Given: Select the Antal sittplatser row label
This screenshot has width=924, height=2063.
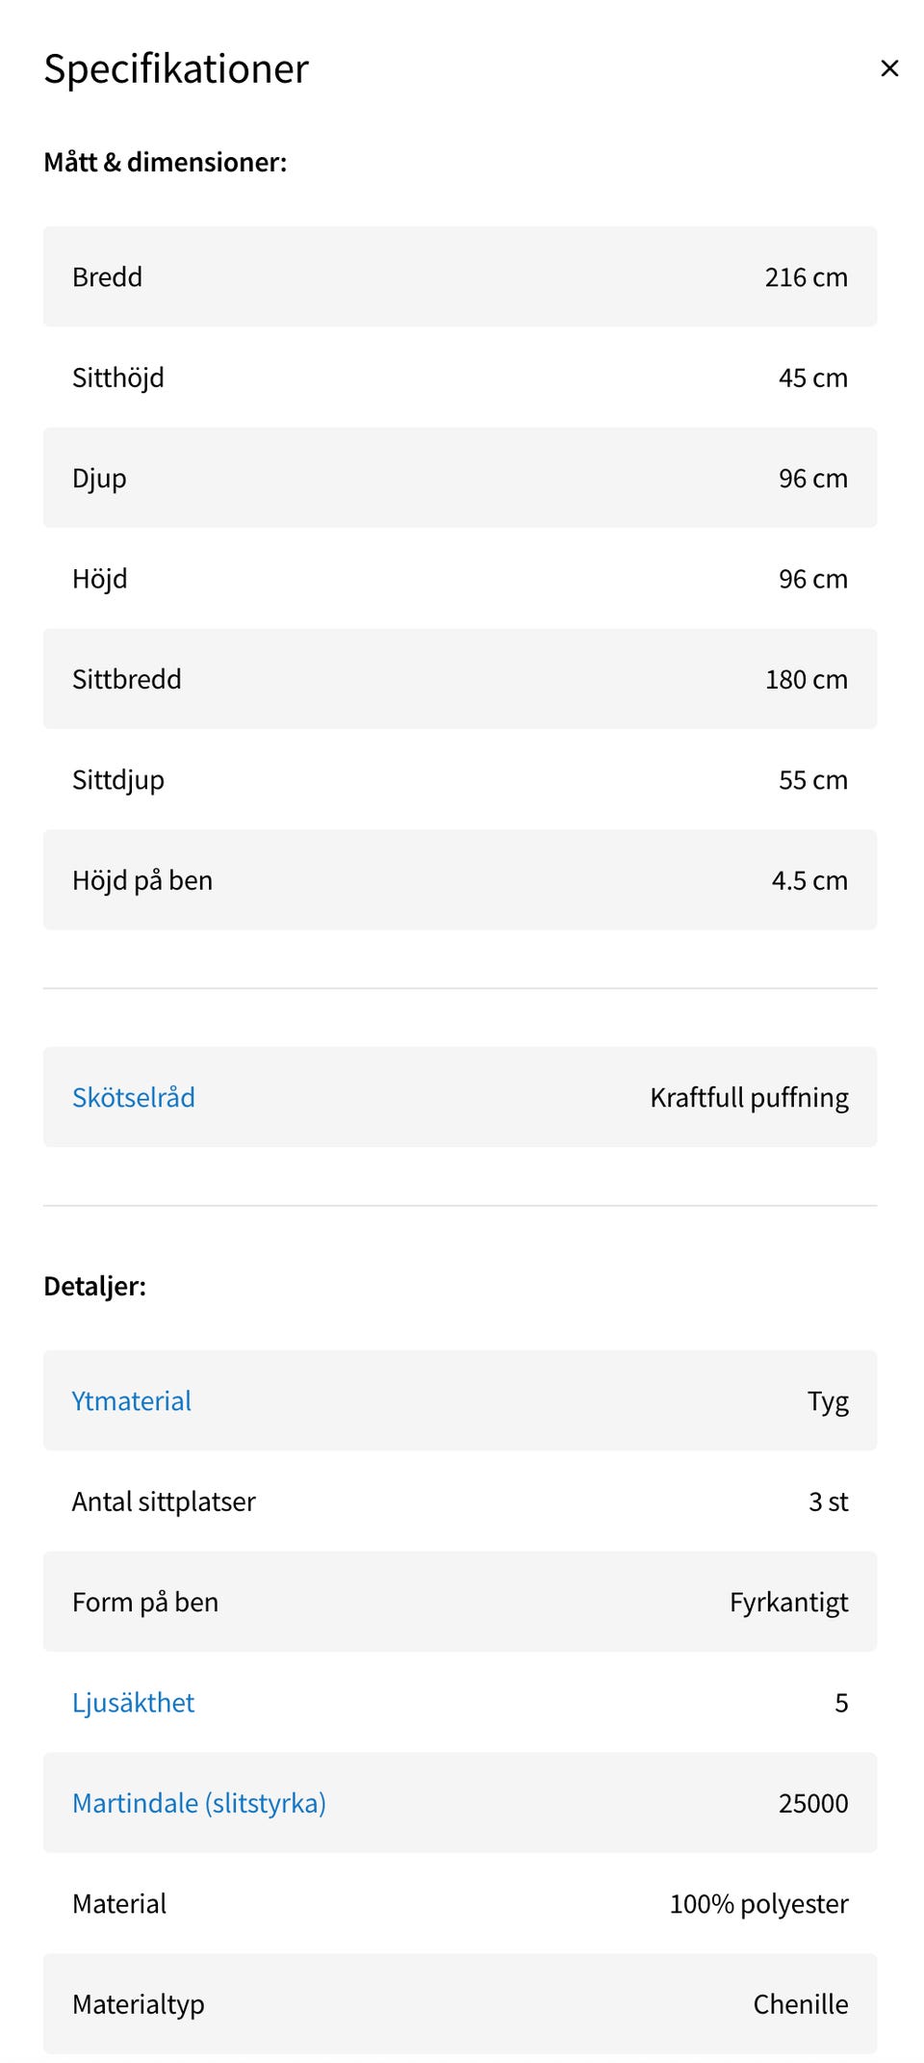Looking at the screenshot, I should tap(164, 1502).
